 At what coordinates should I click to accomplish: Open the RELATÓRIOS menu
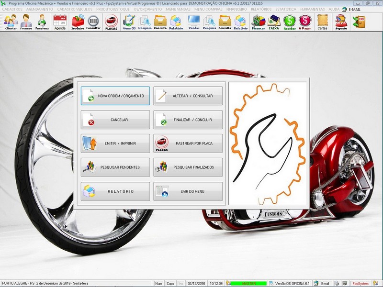(261, 9)
